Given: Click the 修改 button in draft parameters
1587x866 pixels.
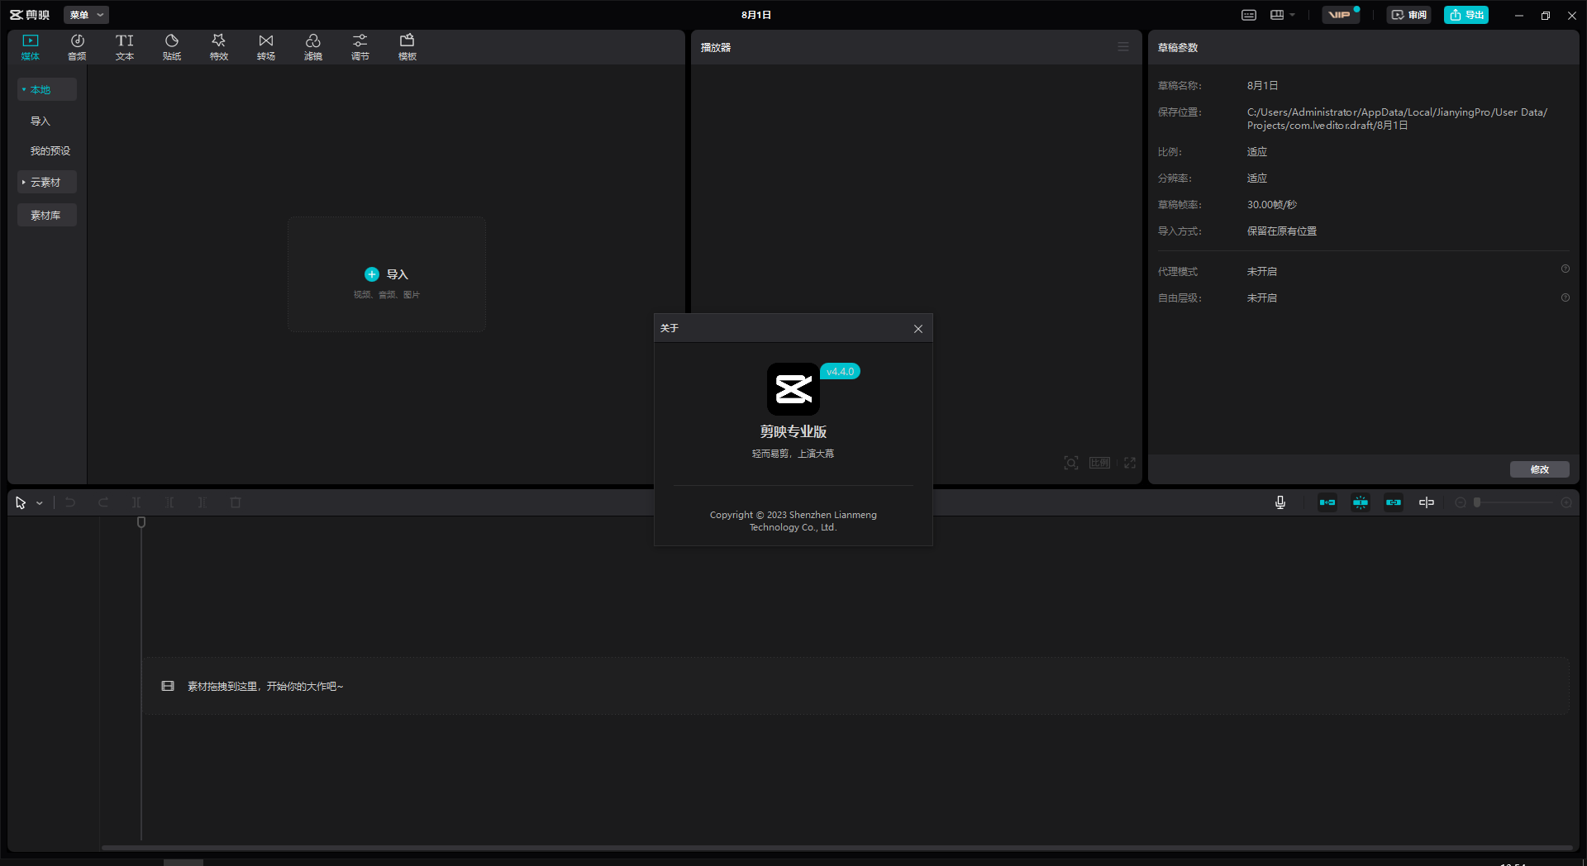Looking at the screenshot, I should pos(1540,469).
